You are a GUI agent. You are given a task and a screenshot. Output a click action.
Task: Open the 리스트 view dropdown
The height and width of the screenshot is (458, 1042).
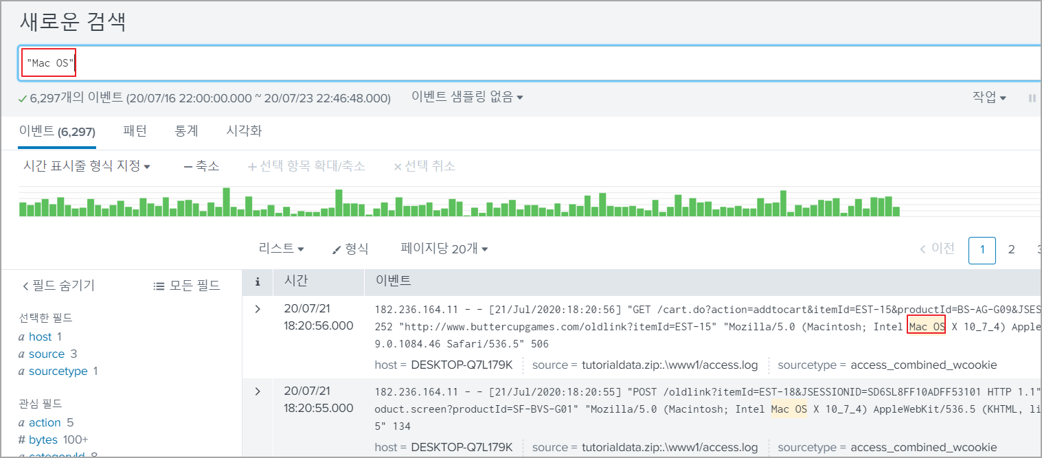point(282,249)
